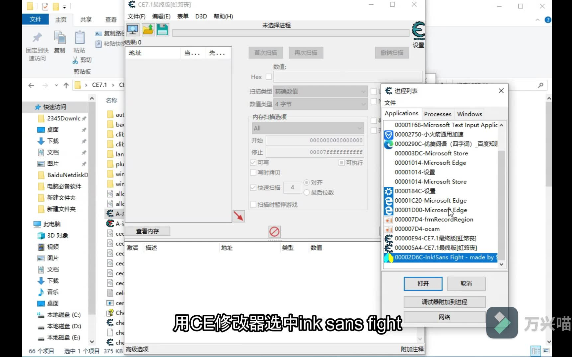The image size is (572, 357).
Task: Click the 调试器附加到进程 button
Action: point(444,302)
